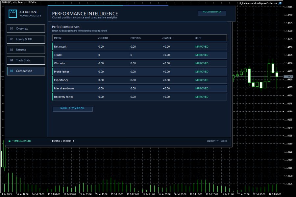The width and height of the screenshot is (296, 197).
Task: Select the Expectancy row label
Action: tap(61, 80)
